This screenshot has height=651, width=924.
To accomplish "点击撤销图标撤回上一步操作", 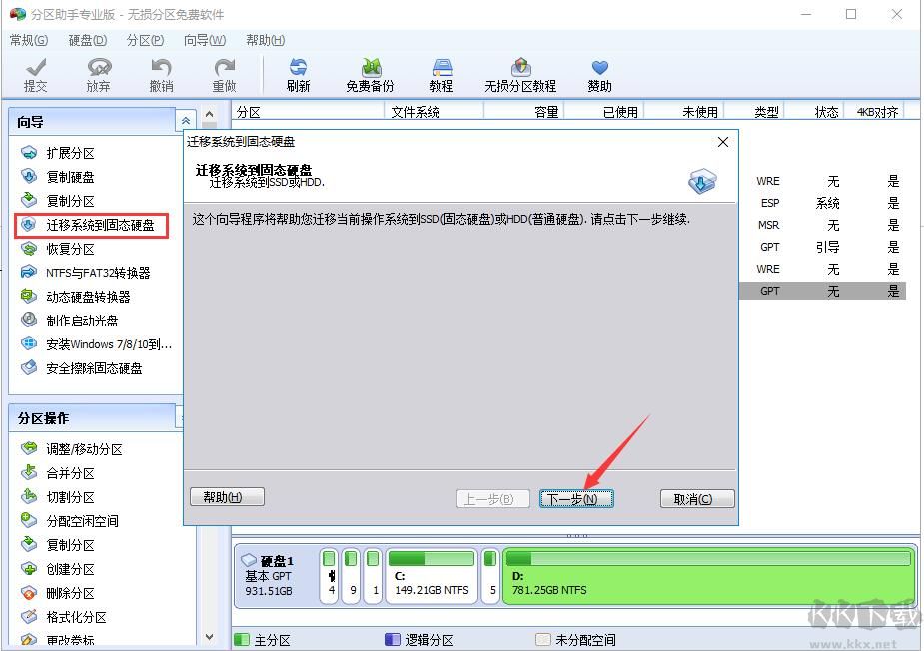I will point(161,70).
